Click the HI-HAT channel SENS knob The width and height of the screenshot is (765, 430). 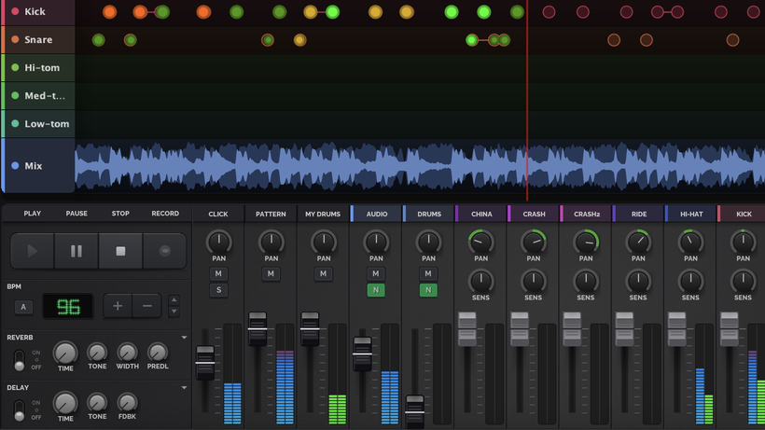click(x=691, y=281)
